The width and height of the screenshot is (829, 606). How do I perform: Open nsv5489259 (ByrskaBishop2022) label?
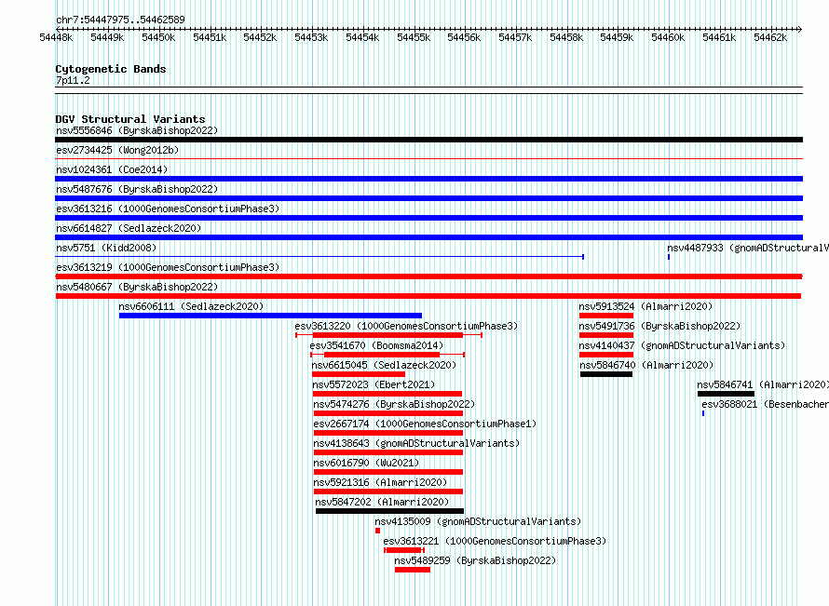point(475,560)
